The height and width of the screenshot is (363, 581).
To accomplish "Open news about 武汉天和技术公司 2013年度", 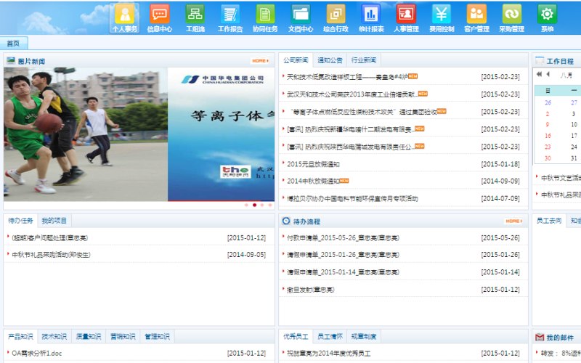I will pyautogui.click(x=352, y=94).
